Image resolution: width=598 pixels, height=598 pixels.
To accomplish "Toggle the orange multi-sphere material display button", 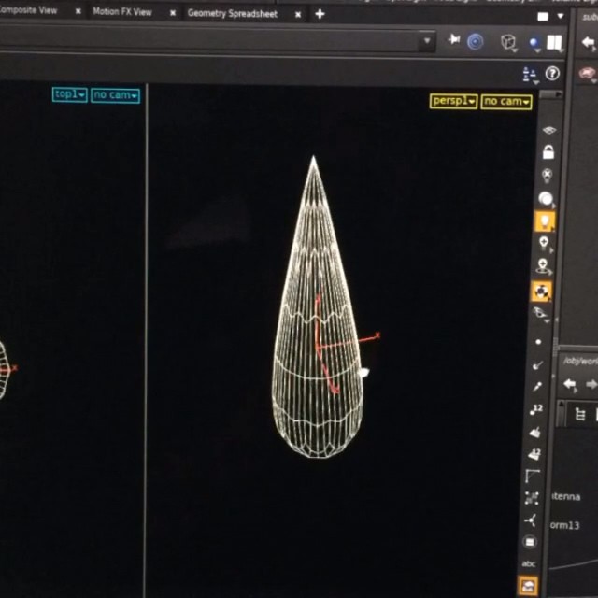I will (x=542, y=292).
